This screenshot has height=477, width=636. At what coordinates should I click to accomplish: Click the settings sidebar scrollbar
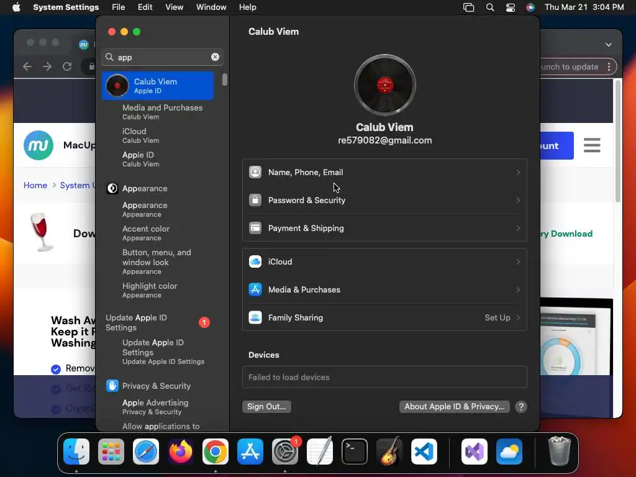[225, 79]
